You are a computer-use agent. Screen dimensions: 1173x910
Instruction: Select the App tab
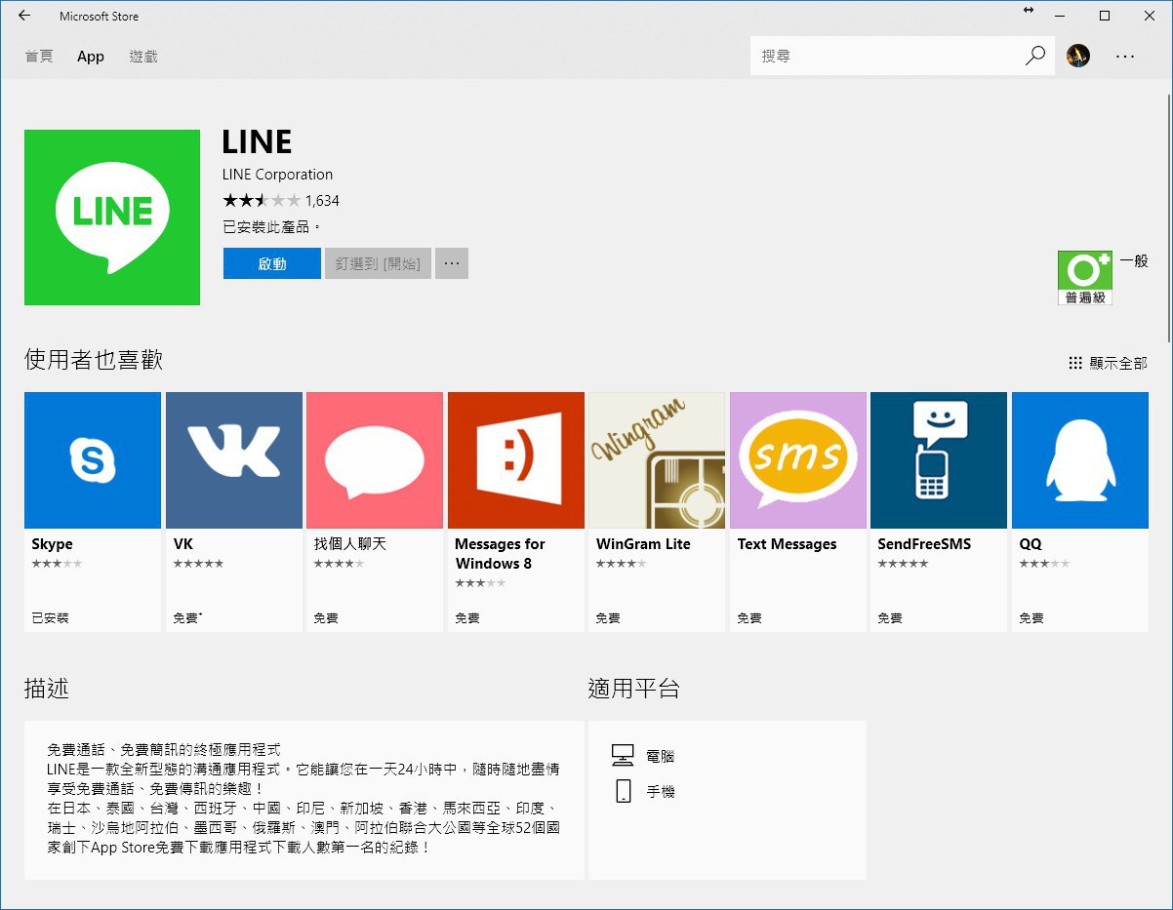(x=91, y=57)
